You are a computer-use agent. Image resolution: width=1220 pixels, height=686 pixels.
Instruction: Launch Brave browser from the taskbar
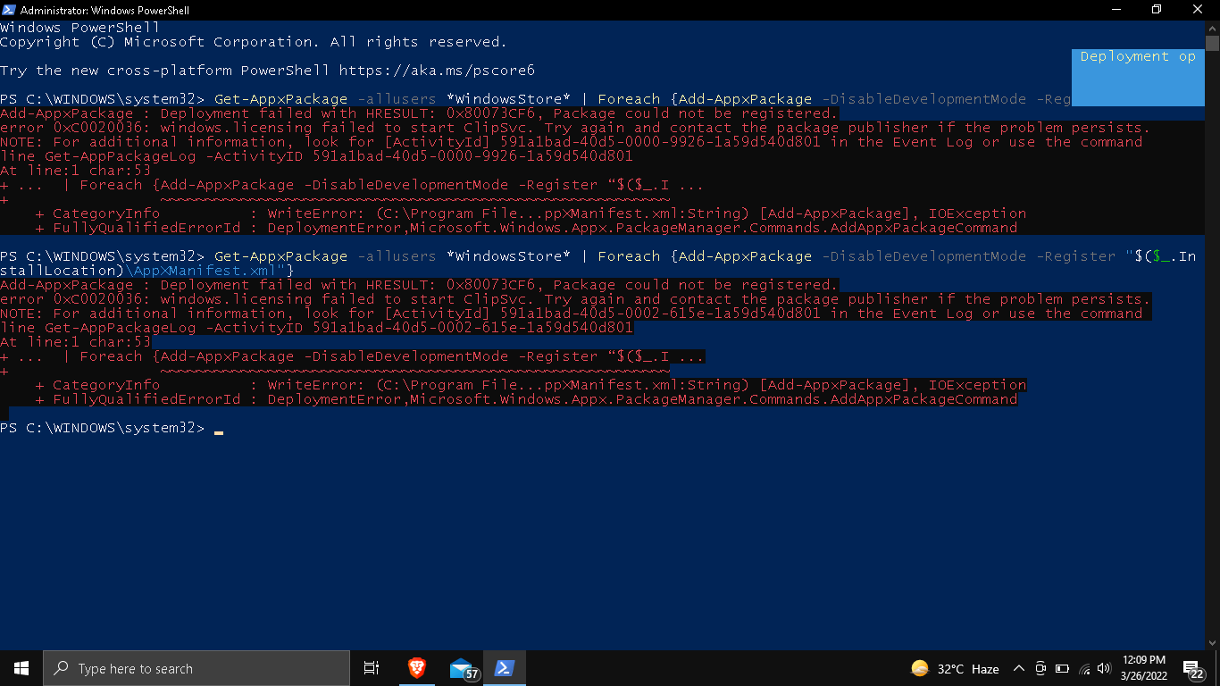click(416, 668)
